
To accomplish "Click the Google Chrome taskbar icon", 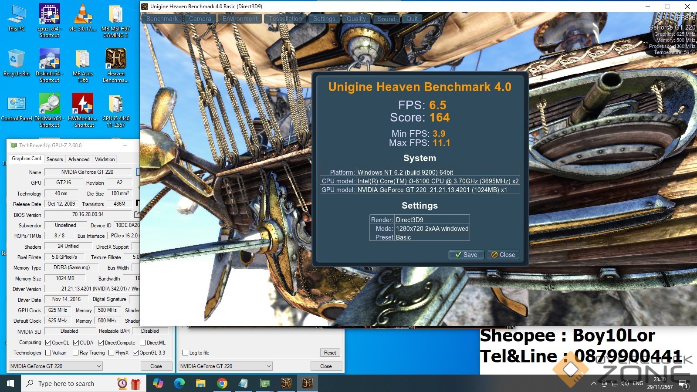I will click(x=222, y=383).
